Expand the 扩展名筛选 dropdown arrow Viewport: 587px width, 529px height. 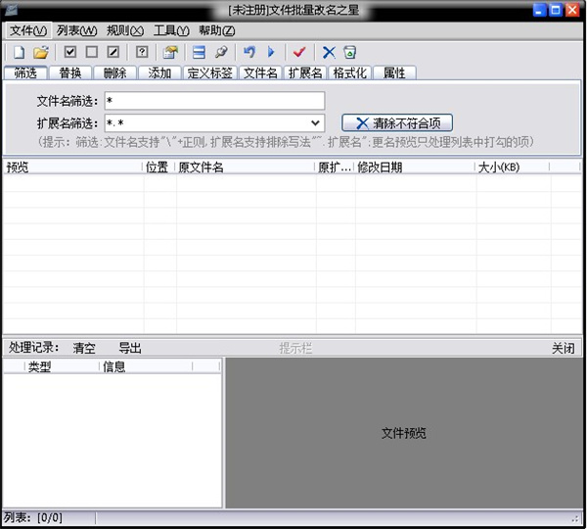click(315, 123)
